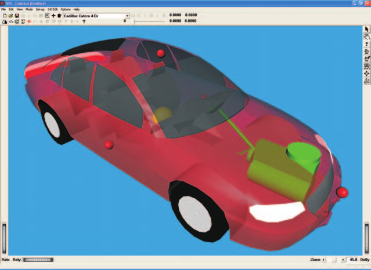The height and width of the screenshot is (270, 371).
Task: Click the new file icon
Action: point(5,16)
